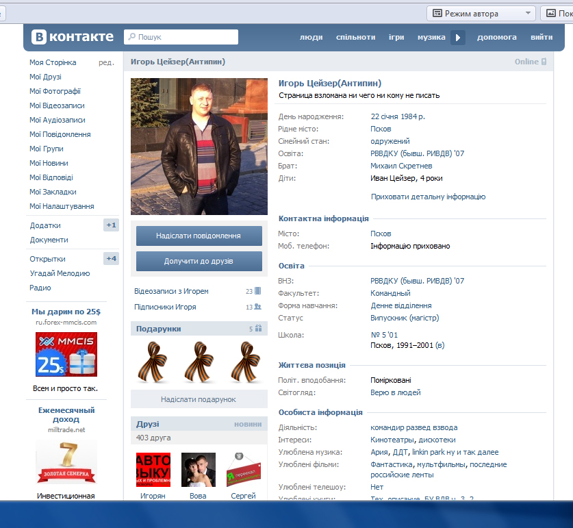Open Документи in sidebar
Image resolution: width=573 pixels, height=528 pixels.
pos(49,240)
